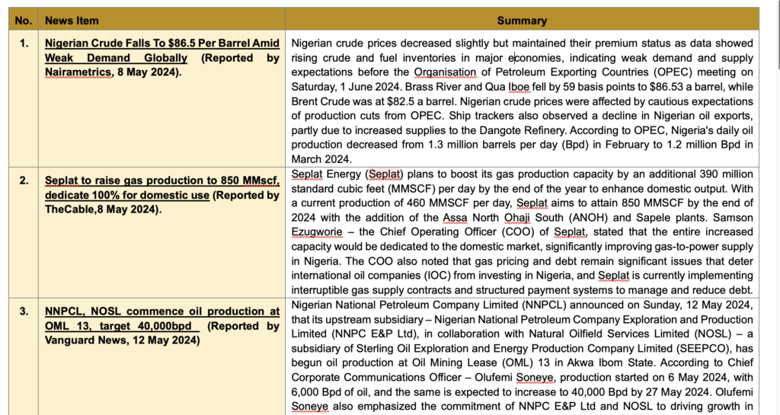Click the underlined word 'Organisation' in summary
The height and width of the screenshot is (415, 780).
445,72
